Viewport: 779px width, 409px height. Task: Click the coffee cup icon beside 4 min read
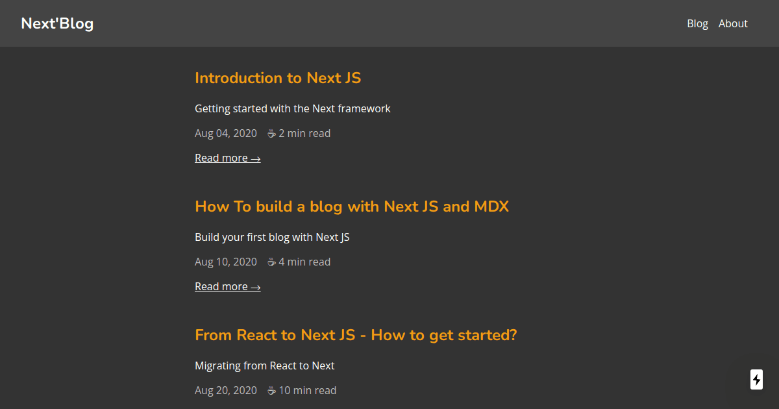(x=271, y=262)
